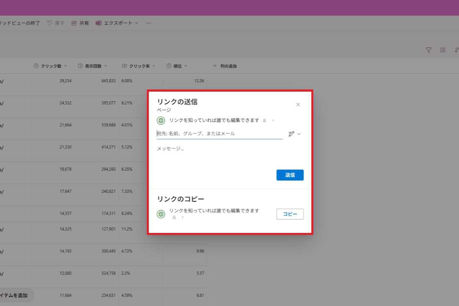Click the 共有 share icon in toolbar

point(74,23)
